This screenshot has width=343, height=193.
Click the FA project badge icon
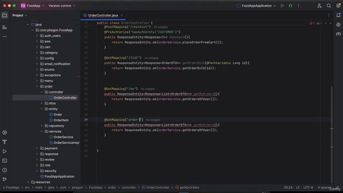pyautogui.click(x=23, y=6)
